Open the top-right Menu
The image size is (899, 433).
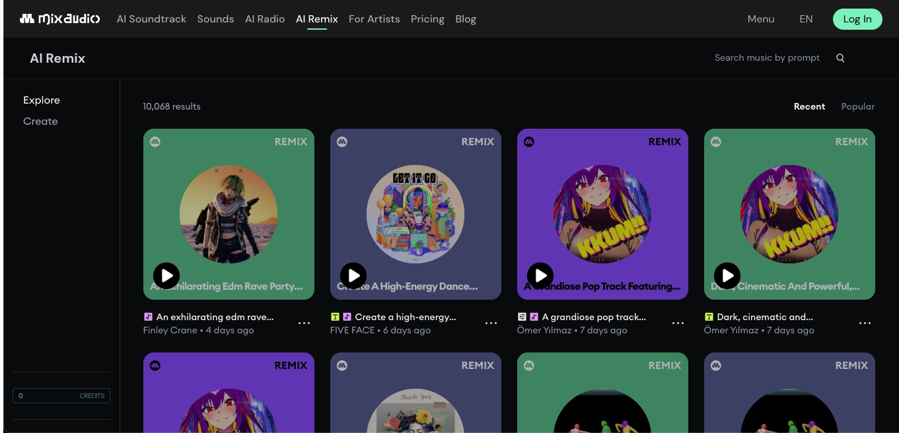tap(760, 19)
